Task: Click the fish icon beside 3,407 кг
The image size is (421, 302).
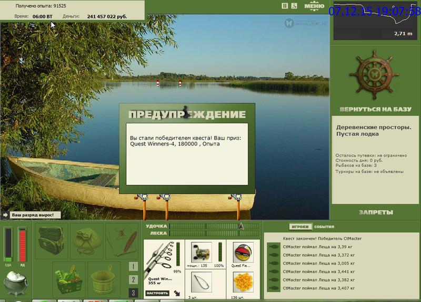Action: click(x=274, y=288)
